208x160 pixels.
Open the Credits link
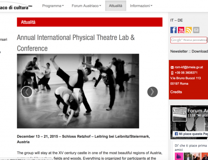click(x=176, y=92)
